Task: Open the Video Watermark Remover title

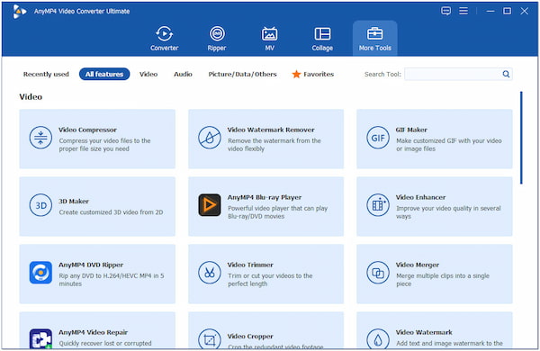Action: click(x=271, y=130)
